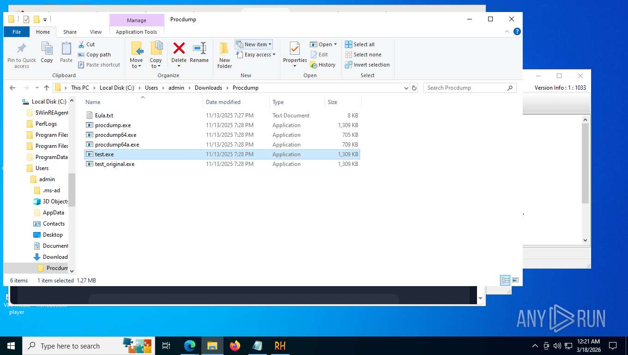Viewport: 628px width, 355px height.
Task: Open the Application Tools tab
Action: [x=137, y=32]
